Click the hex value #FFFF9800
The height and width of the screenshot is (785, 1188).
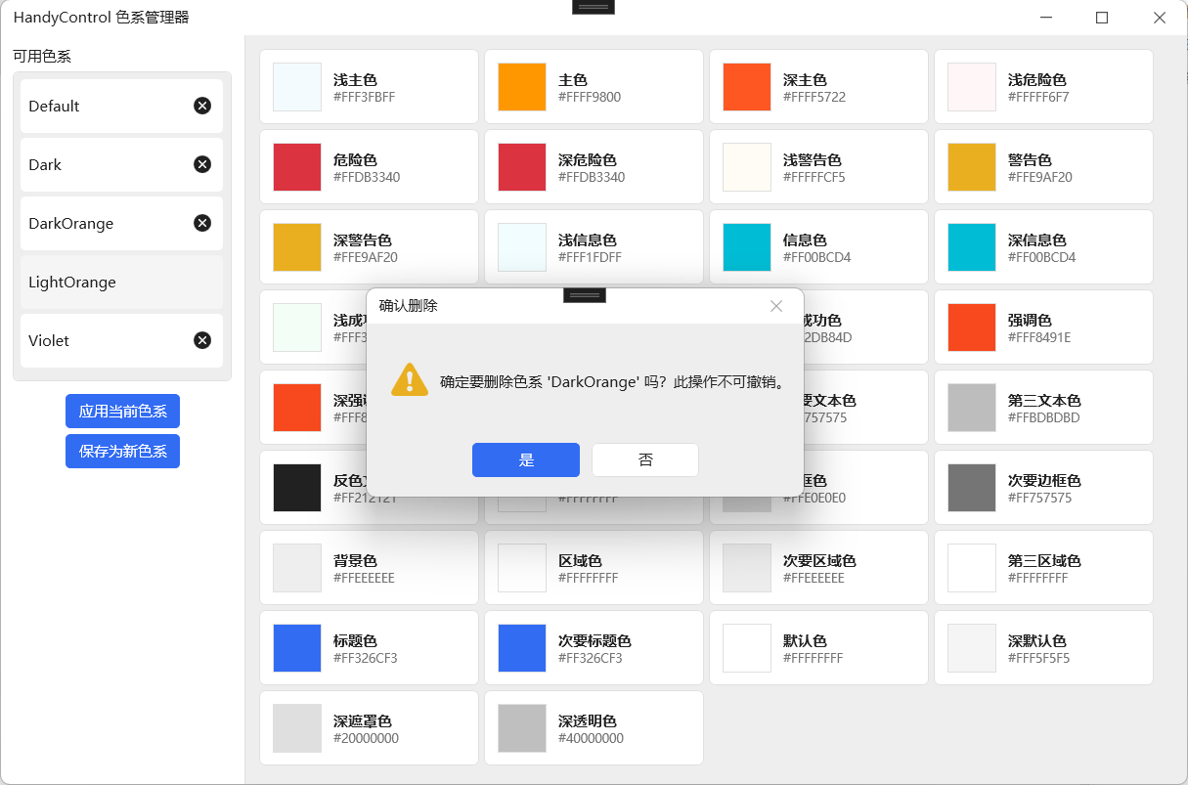pos(590,98)
